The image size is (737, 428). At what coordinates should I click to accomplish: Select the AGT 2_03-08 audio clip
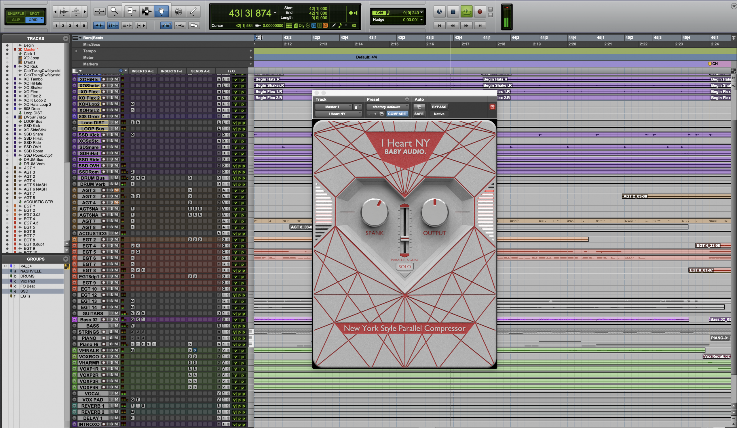(x=676, y=196)
